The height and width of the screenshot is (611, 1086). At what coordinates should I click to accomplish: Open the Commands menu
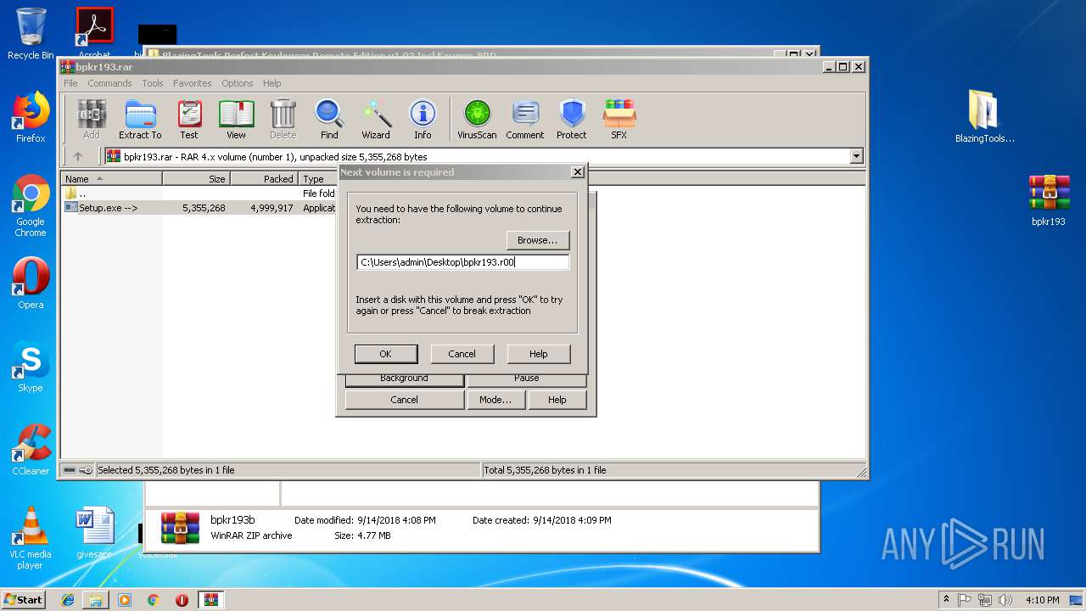(109, 83)
